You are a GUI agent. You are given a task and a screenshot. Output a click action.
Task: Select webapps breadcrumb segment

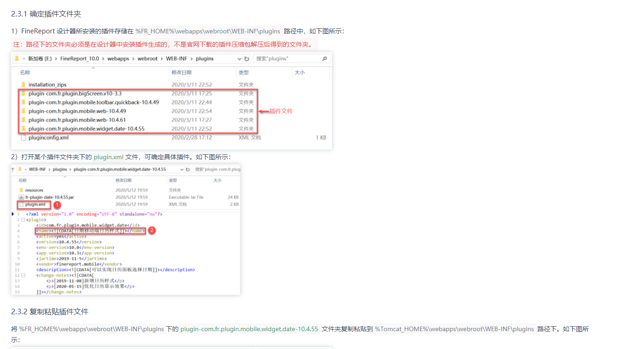[x=118, y=59]
